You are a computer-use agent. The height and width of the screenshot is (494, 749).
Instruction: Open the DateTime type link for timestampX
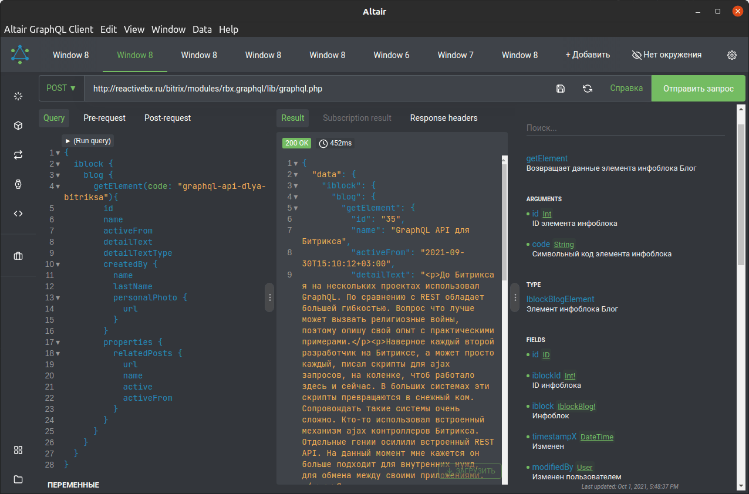(x=597, y=437)
